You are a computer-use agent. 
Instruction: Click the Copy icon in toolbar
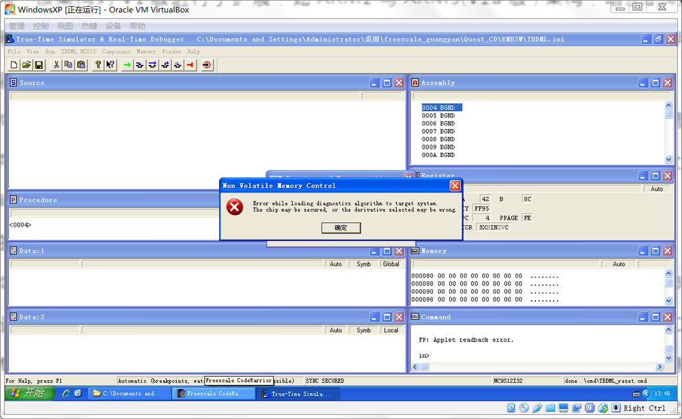[x=68, y=66]
